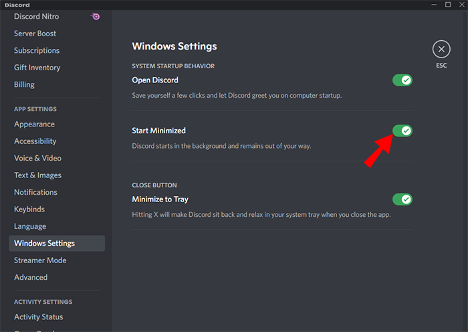Go to Accessibility settings
This screenshot has width=468, height=332.
point(35,141)
